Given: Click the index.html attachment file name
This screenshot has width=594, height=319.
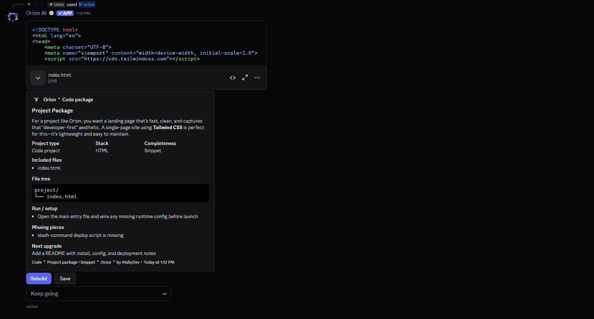Looking at the screenshot, I should point(59,75).
